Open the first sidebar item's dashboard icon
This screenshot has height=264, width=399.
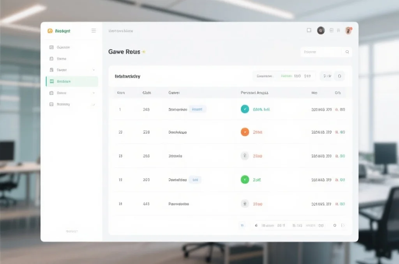[x=51, y=47]
